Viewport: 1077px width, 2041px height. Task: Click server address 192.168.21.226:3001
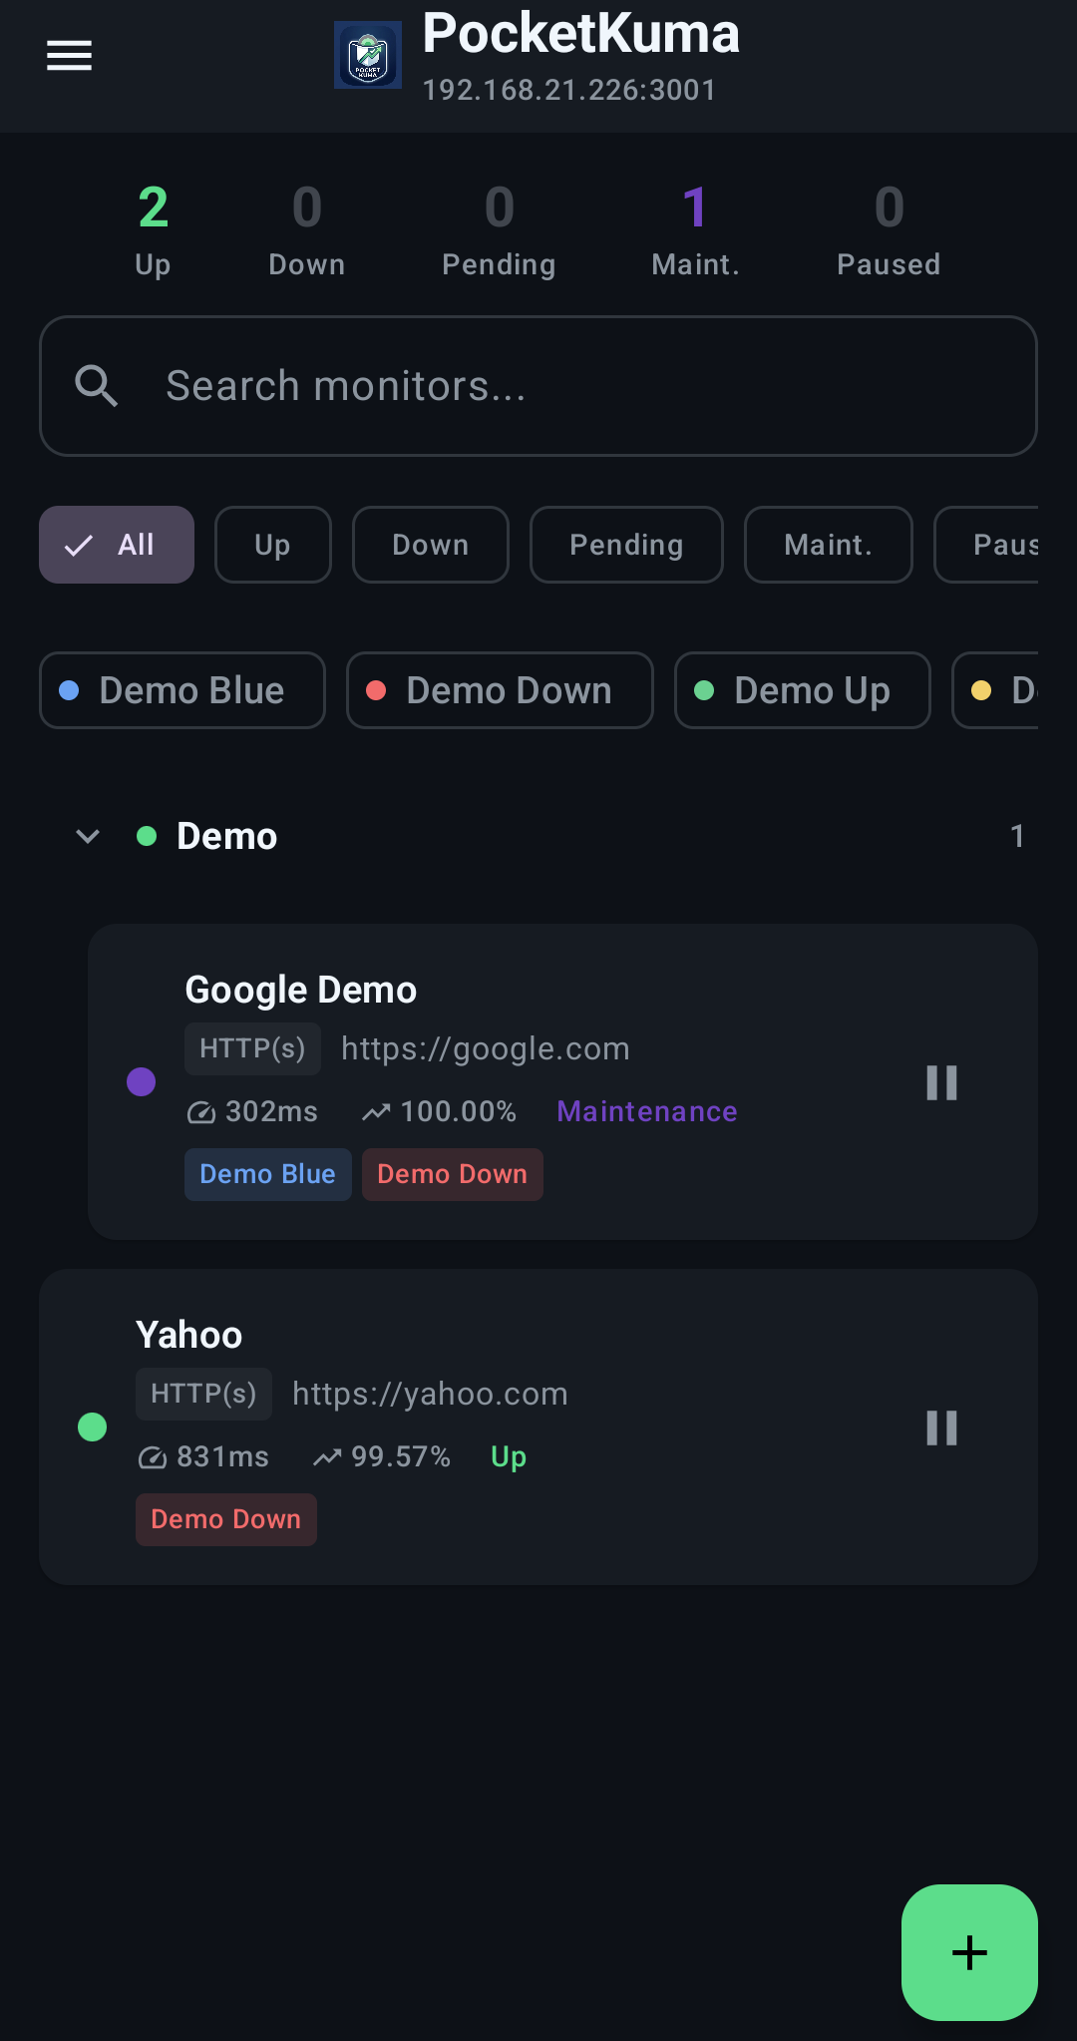pos(569,90)
